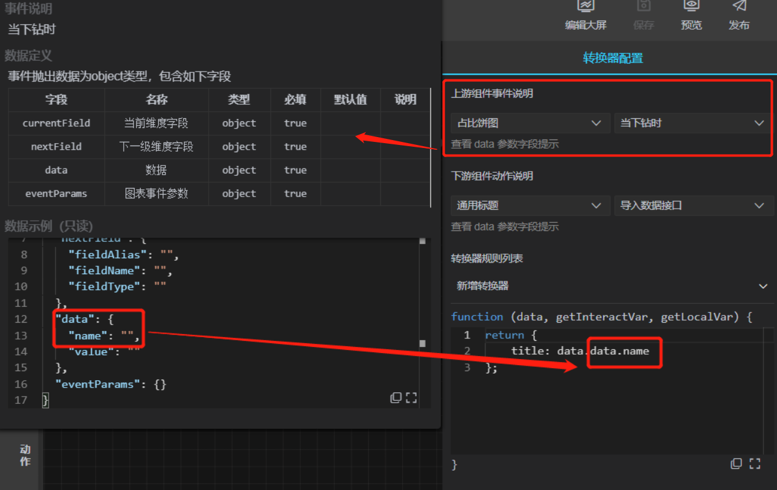This screenshot has width=777, height=490.
Task: Click the "fieldType" line in data example
Action: click(117, 287)
